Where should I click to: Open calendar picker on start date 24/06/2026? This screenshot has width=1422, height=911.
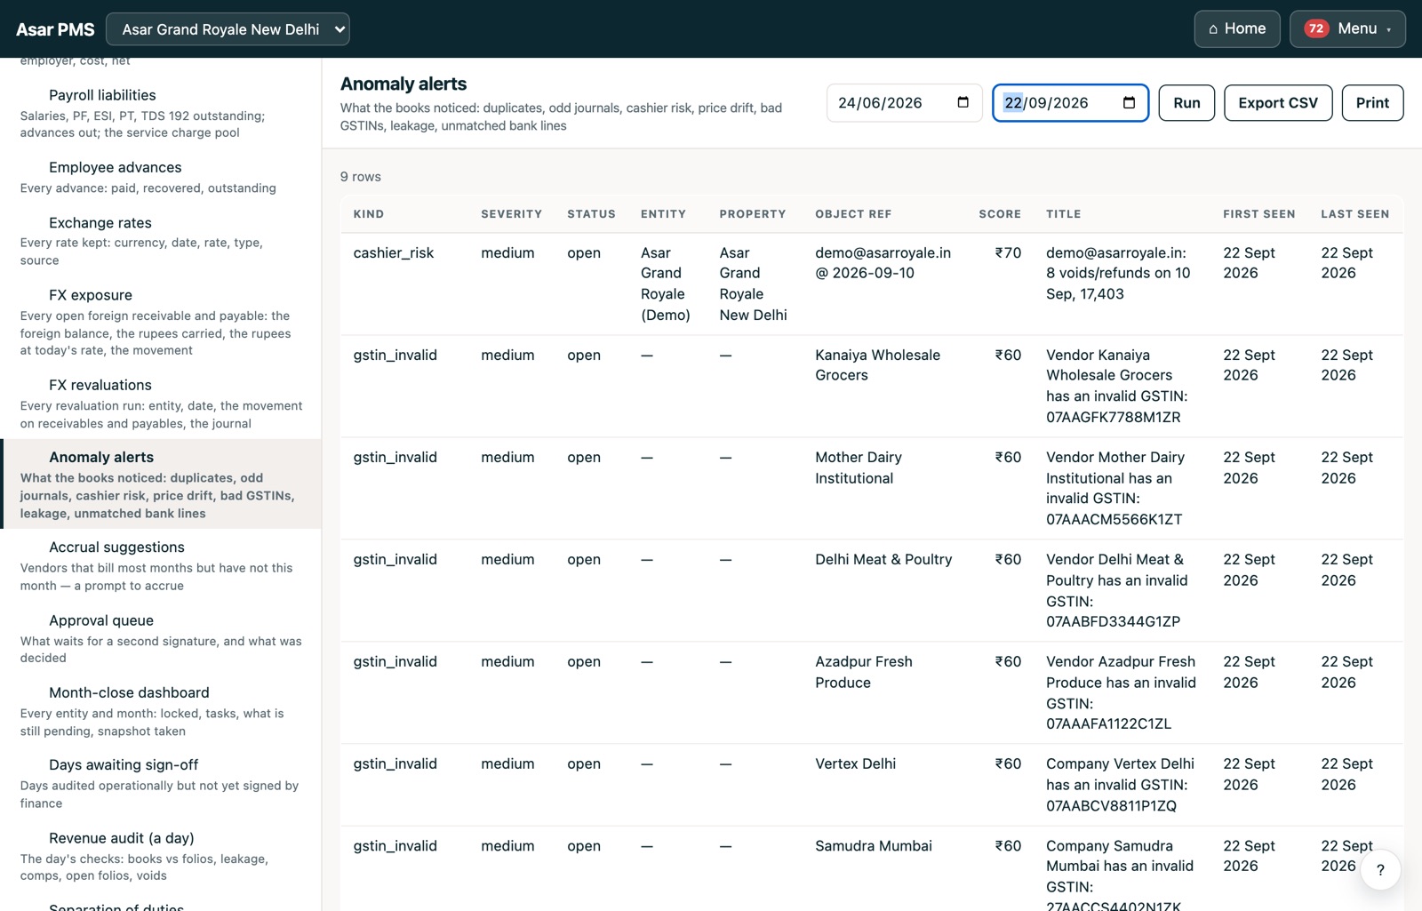[x=963, y=102]
